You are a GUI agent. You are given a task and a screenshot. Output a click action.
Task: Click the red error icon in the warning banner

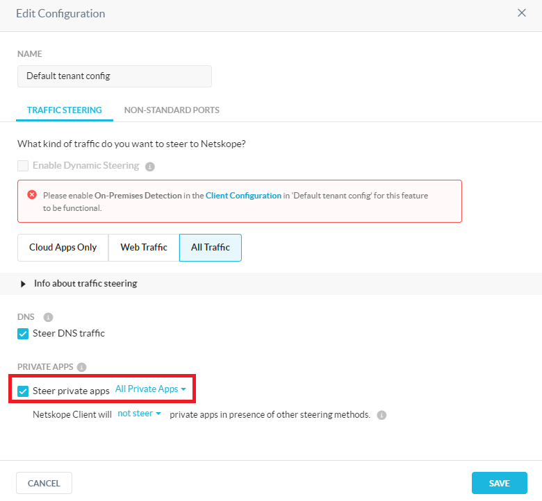point(32,195)
